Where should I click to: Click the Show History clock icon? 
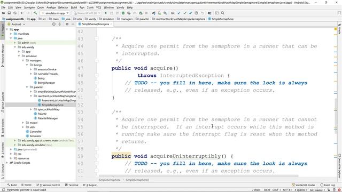coord(196,13)
